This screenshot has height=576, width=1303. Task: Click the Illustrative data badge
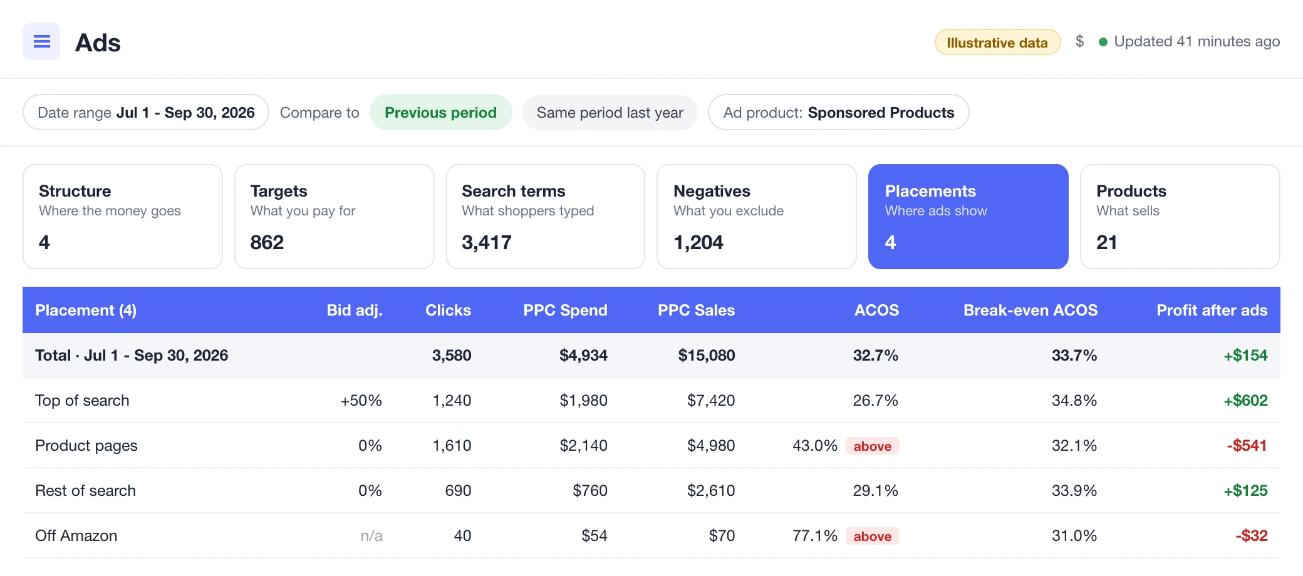997,42
